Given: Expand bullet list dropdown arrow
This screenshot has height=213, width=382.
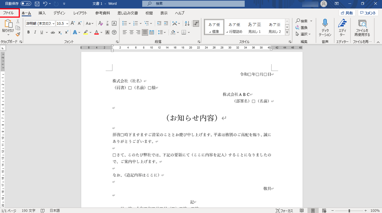Looking at the screenshot, I should (130, 24).
